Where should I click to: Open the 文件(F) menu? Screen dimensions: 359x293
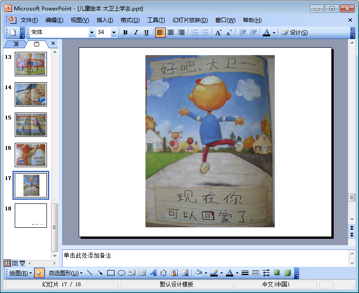tap(29, 20)
